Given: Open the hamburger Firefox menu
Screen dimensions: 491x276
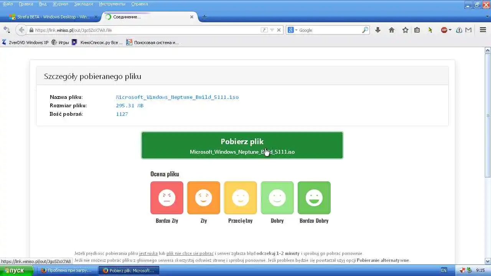Looking at the screenshot, I should [483, 30].
